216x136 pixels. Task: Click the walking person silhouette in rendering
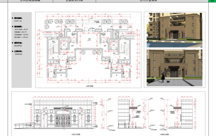click(163, 77)
